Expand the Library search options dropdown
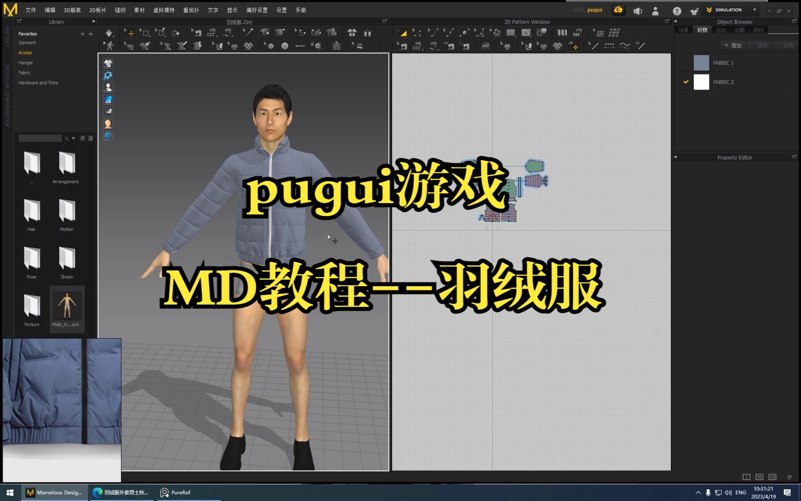The image size is (801, 501). point(73,138)
